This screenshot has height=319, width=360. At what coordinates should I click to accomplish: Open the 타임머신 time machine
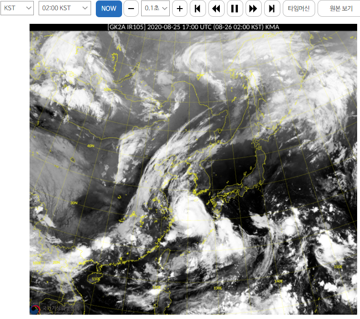[299, 9]
